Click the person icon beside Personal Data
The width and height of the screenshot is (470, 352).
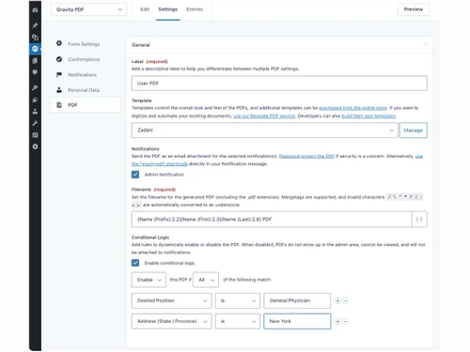[59, 90]
